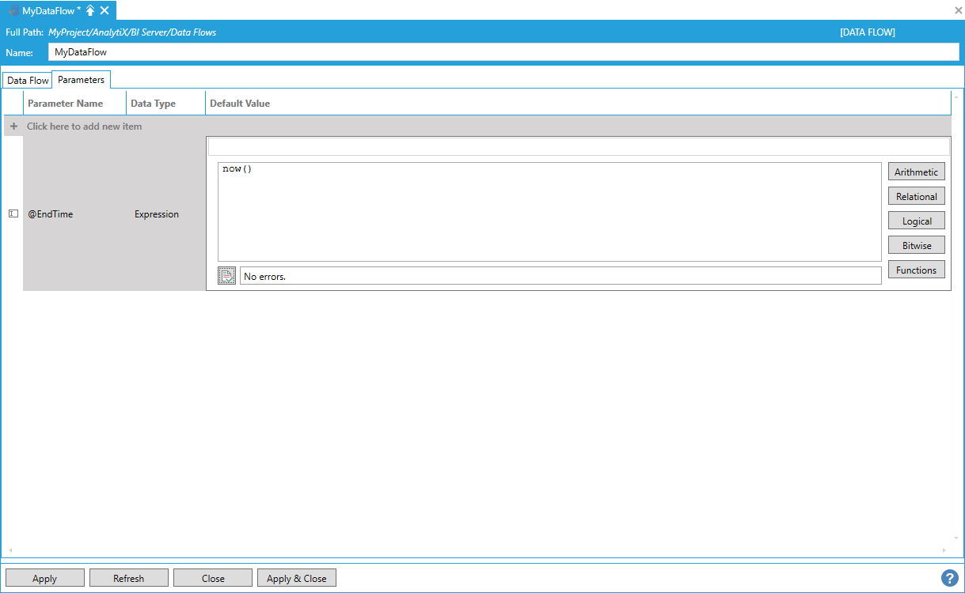The height and width of the screenshot is (593, 965).
Task: Click the Refresh button
Action: pyautogui.click(x=128, y=579)
